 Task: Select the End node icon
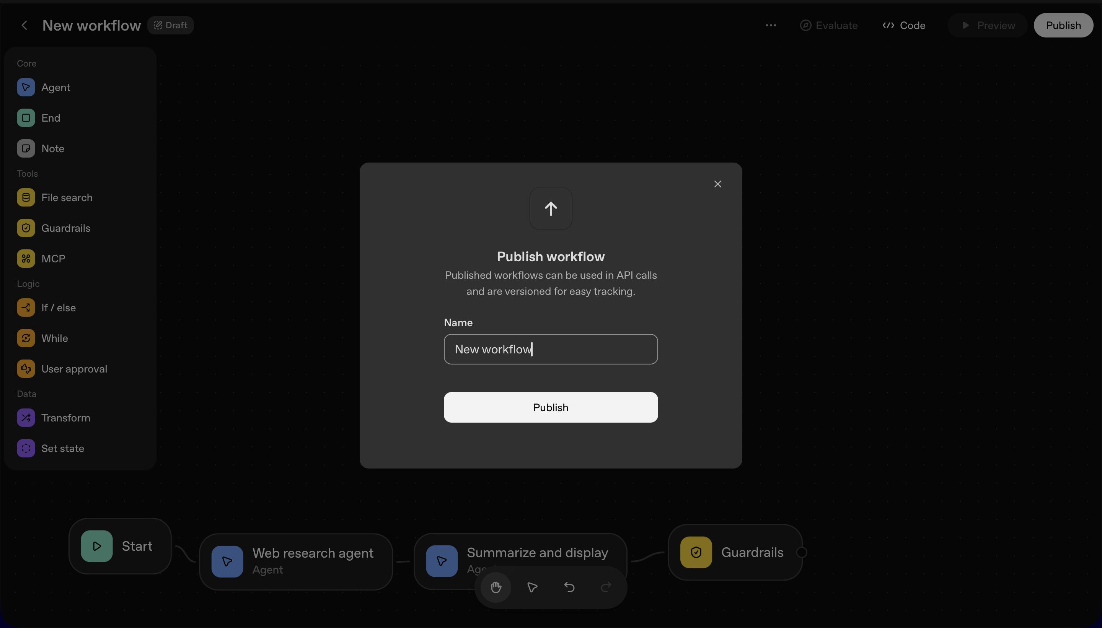(x=26, y=118)
